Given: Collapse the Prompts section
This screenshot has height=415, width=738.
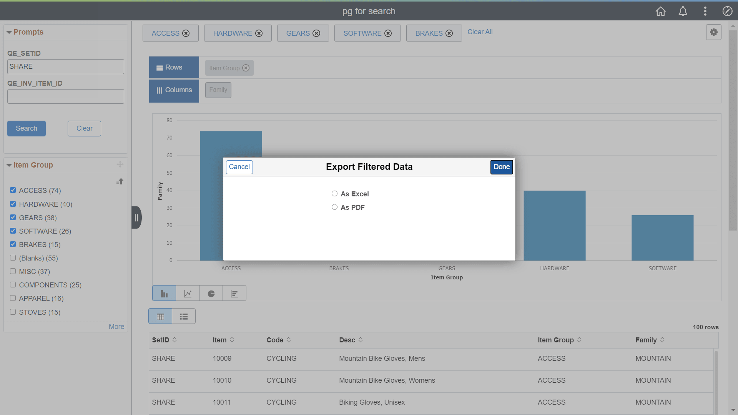Looking at the screenshot, I should point(8,32).
